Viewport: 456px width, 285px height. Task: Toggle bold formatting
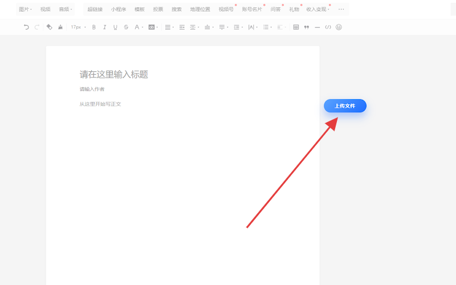(94, 27)
